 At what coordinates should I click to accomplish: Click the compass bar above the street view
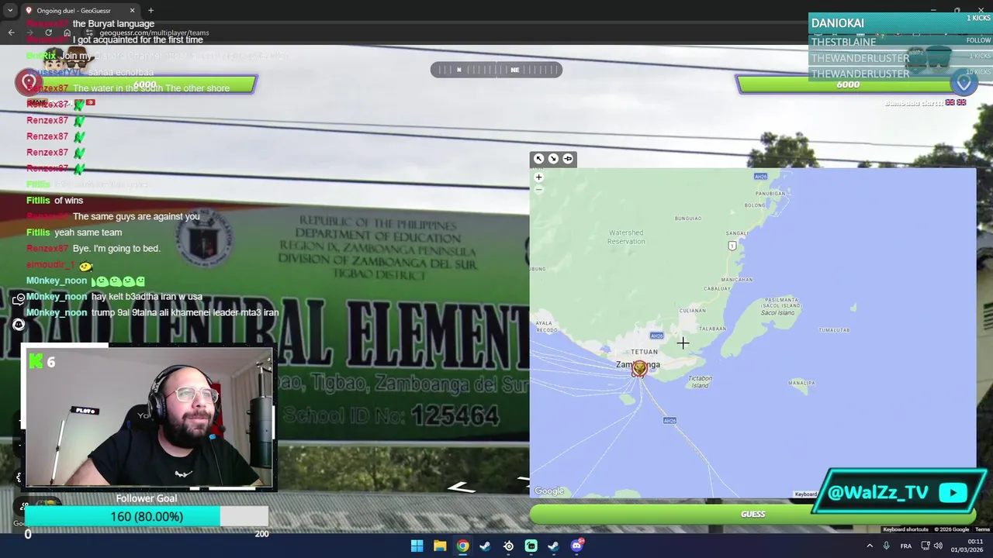coord(496,70)
